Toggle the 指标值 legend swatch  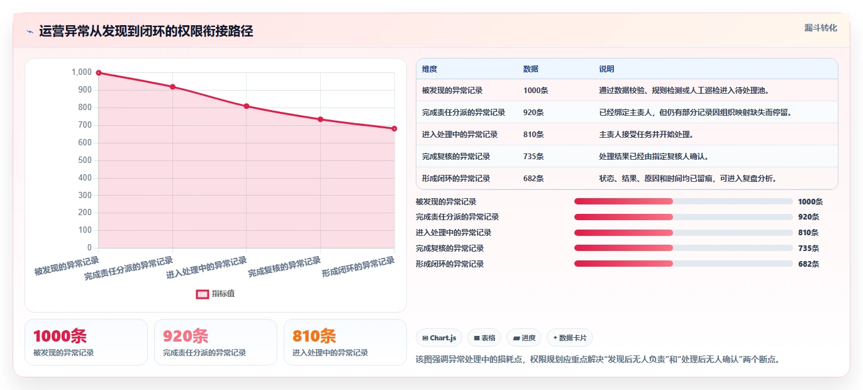click(203, 294)
